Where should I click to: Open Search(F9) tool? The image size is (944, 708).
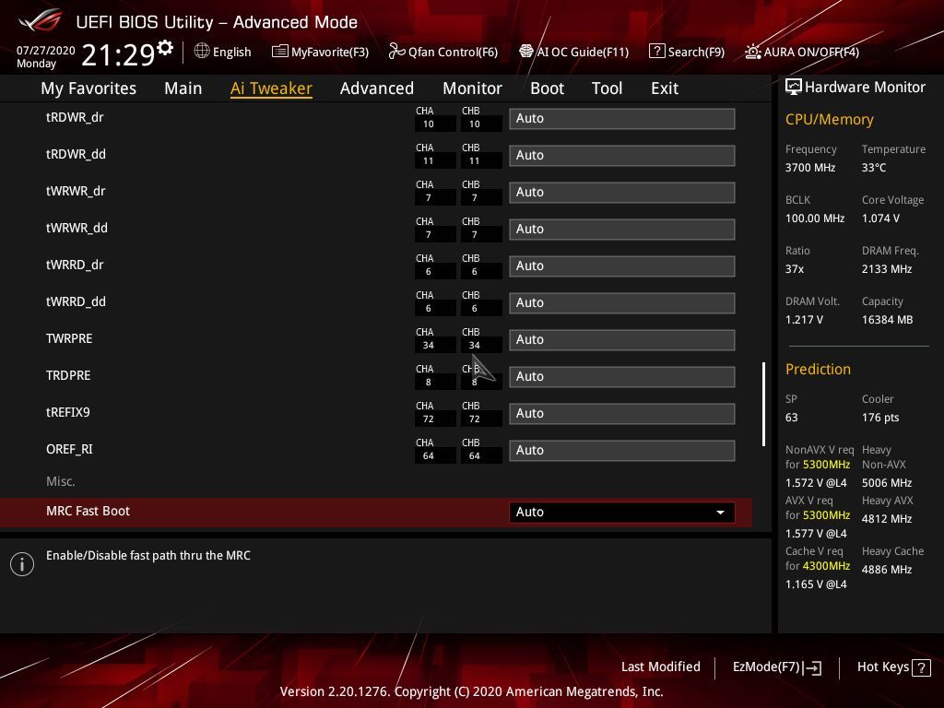[687, 52]
